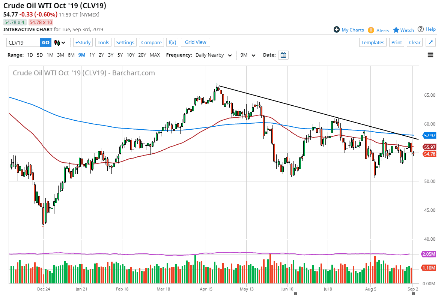Open the Daily Nearby frequency dropdown

pyautogui.click(x=213, y=55)
